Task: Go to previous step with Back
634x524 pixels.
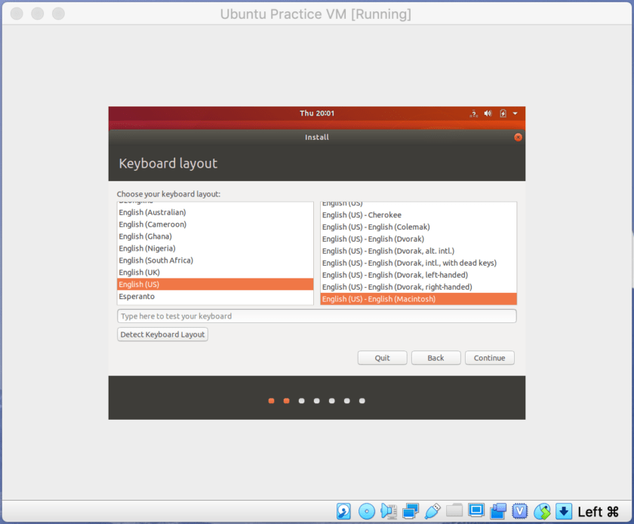Action: [x=436, y=358]
